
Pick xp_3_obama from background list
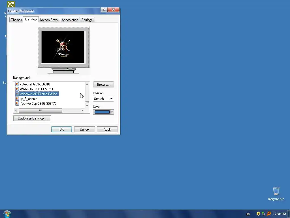point(29,98)
